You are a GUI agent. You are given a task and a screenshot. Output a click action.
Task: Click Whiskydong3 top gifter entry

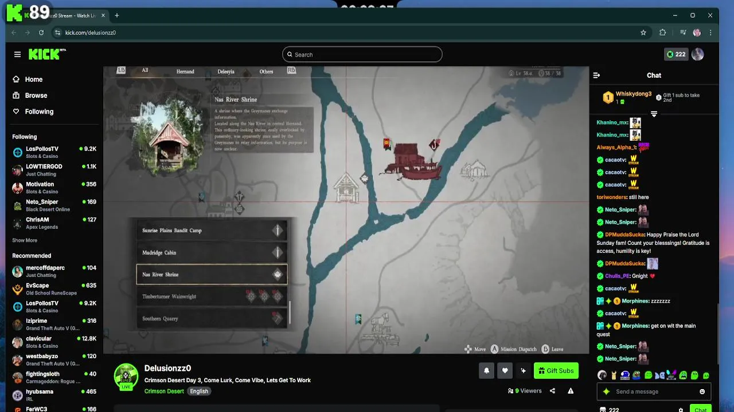[627, 97]
